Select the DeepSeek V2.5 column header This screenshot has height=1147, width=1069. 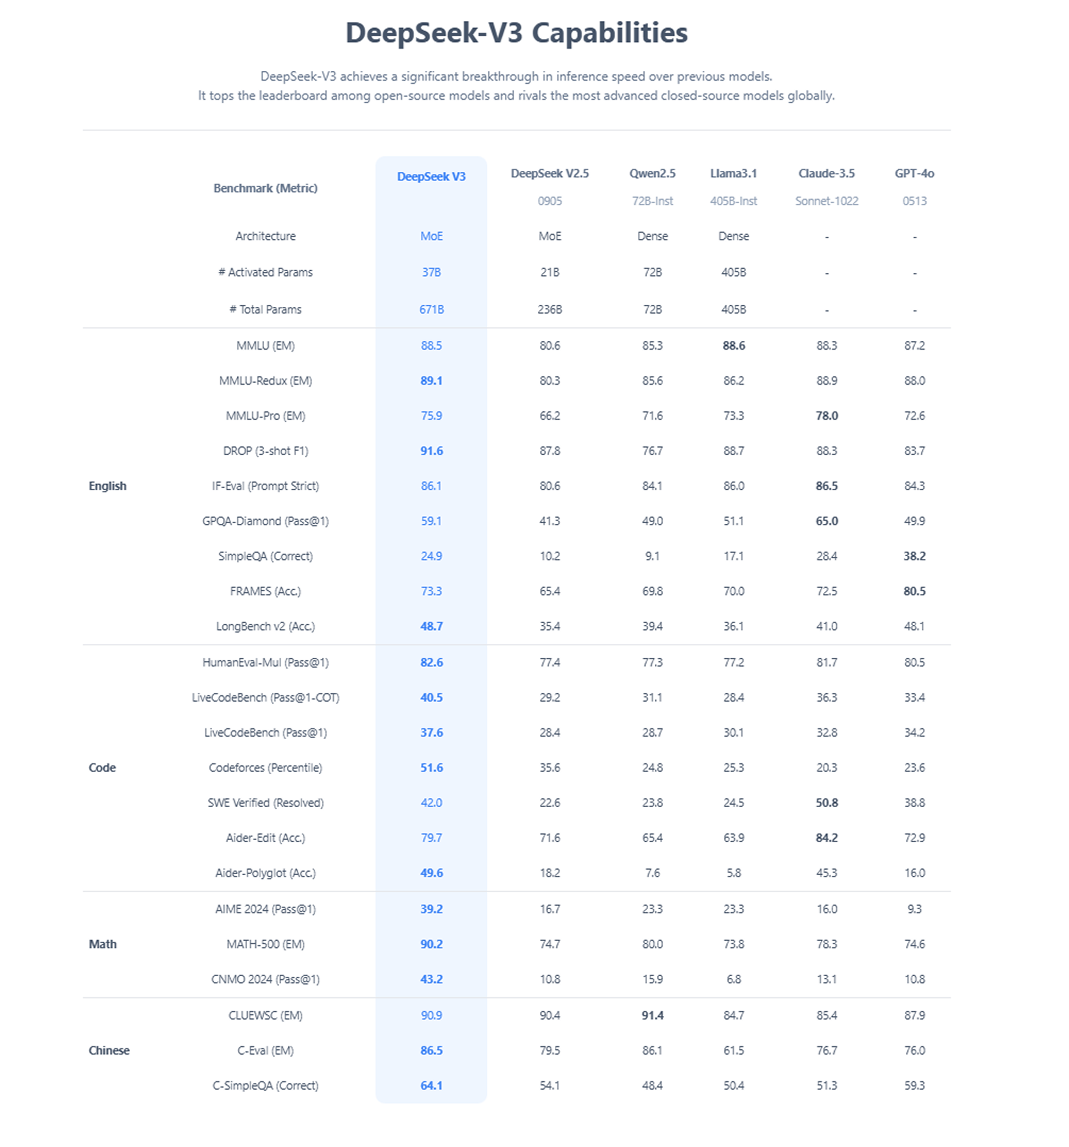point(549,173)
